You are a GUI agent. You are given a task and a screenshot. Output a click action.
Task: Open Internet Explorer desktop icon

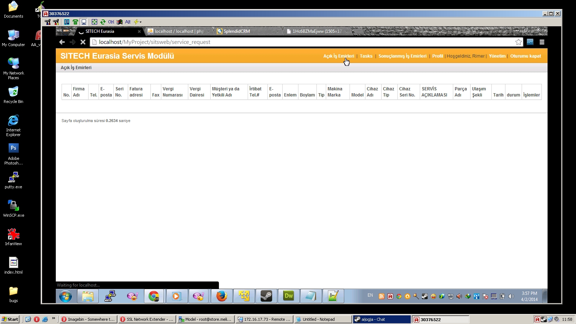coord(13,126)
